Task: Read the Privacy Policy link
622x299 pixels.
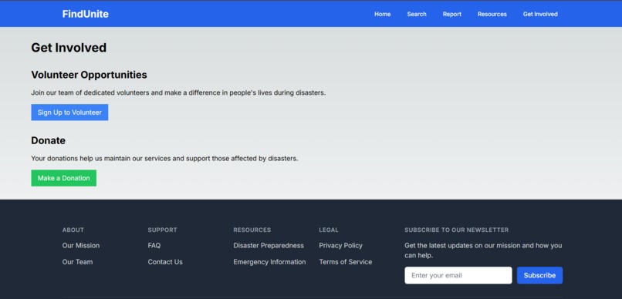Action: click(341, 246)
